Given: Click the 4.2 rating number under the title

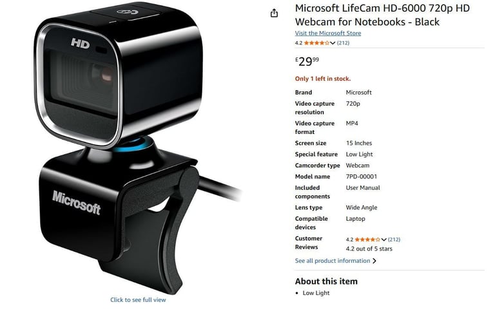Looking at the screenshot, I should point(298,43).
